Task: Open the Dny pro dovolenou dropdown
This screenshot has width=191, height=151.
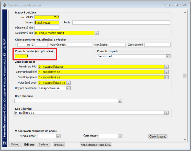Action: click(x=68, y=88)
